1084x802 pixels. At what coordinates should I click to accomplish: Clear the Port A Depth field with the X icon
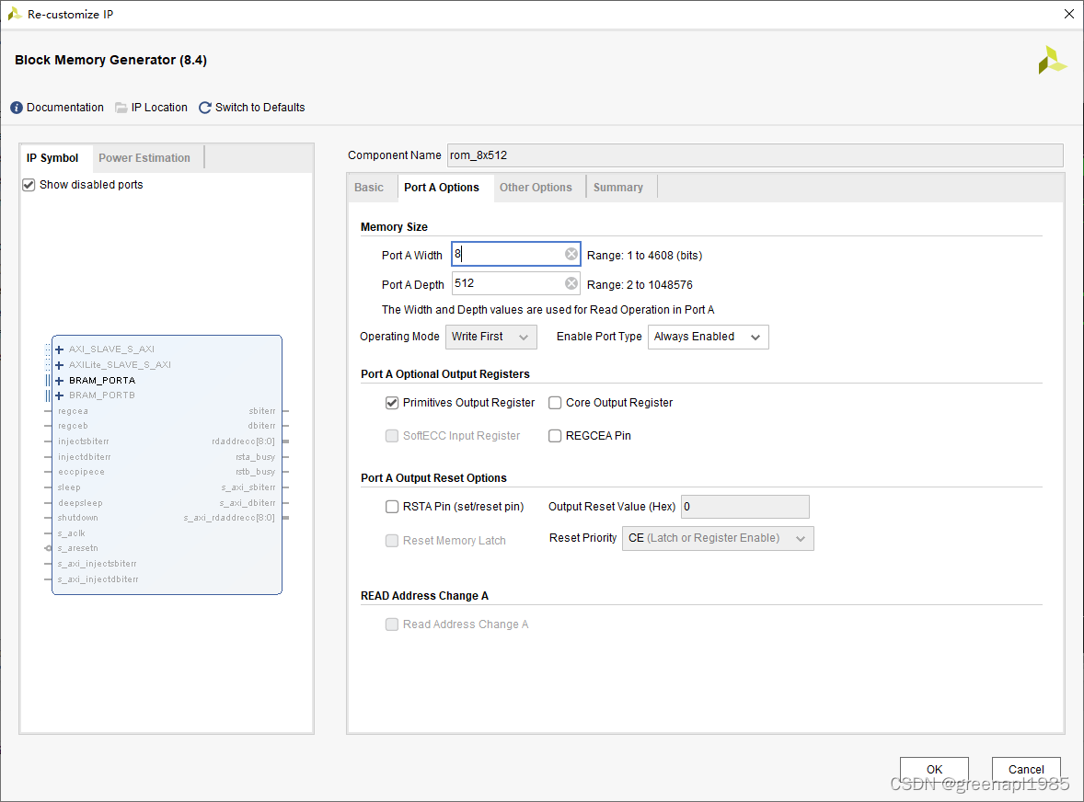tap(571, 283)
